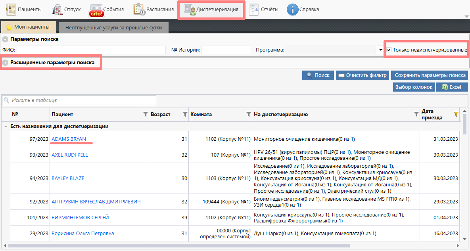Open the Отчёты reports icon

pyautogui.click(x=254, y=9)
